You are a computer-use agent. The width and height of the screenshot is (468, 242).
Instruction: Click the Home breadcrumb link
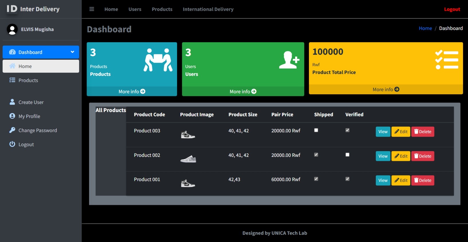tap(425, 28)
